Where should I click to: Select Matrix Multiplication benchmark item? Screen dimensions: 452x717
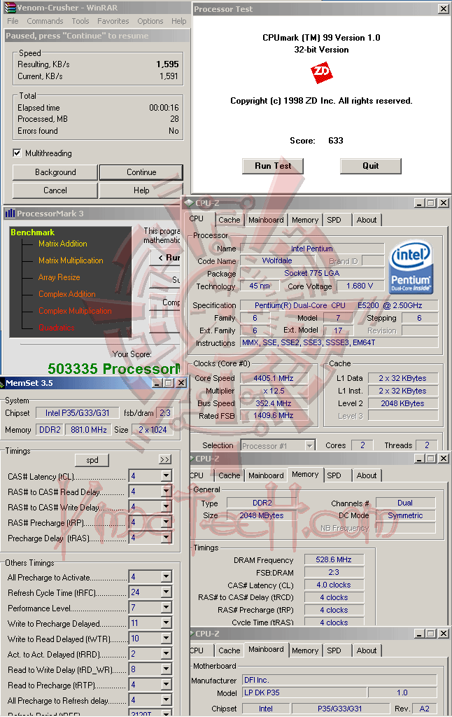71,260
